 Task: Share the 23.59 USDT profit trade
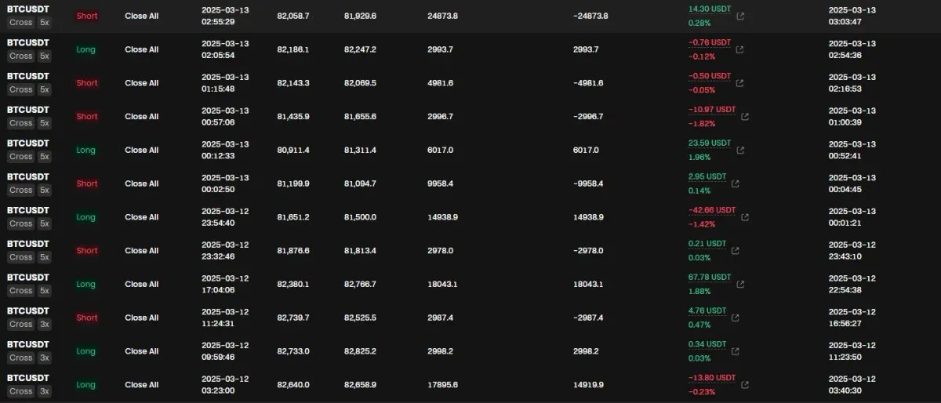tap(740, 151)
